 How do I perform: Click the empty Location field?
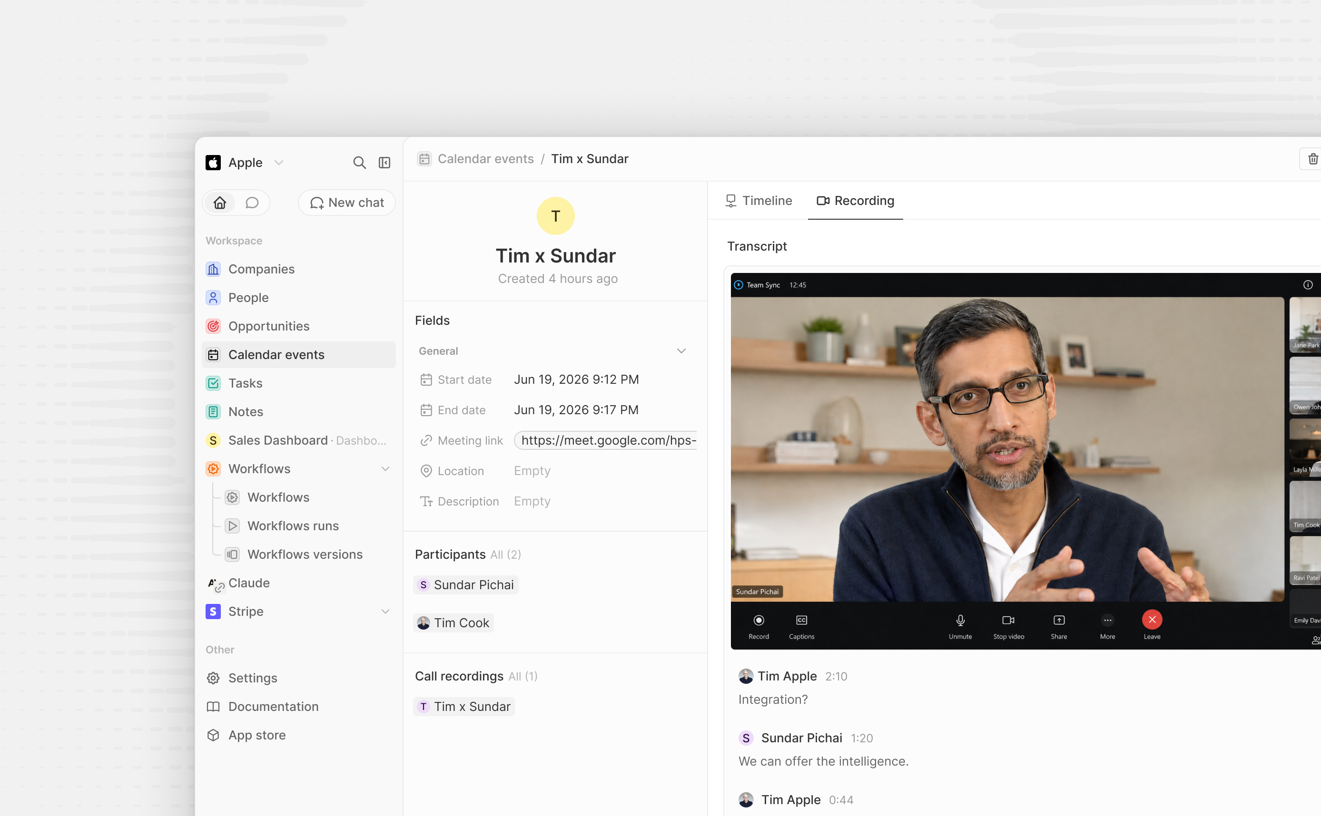click(x=532, y=471)
